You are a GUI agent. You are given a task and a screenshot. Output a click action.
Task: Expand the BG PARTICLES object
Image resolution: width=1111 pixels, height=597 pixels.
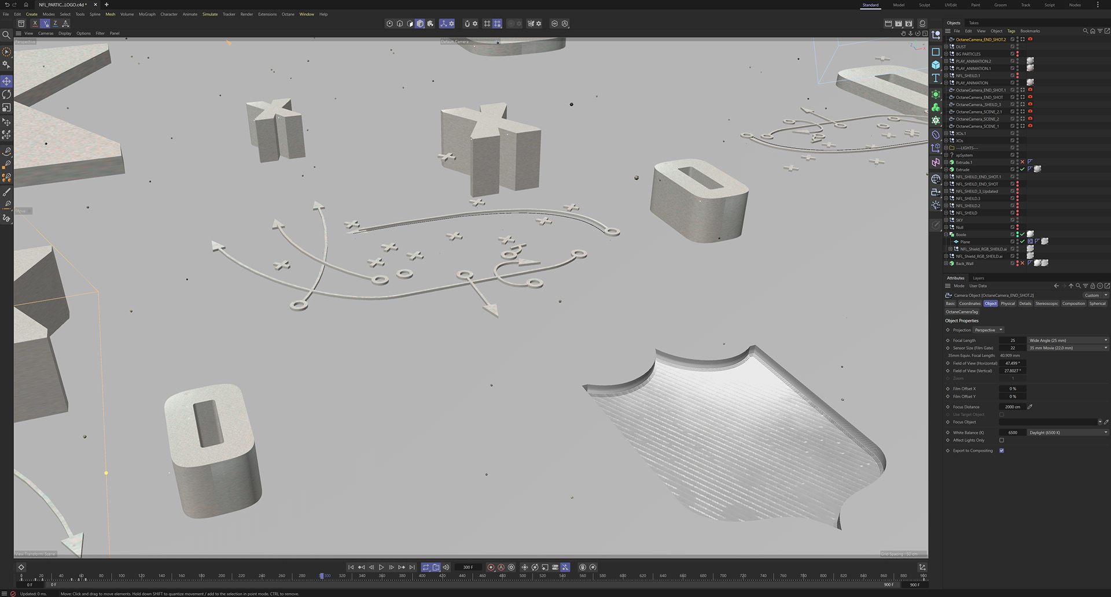[x=946, y=54]
